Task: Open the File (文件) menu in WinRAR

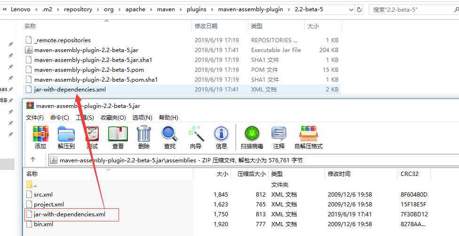Action: 35,117
